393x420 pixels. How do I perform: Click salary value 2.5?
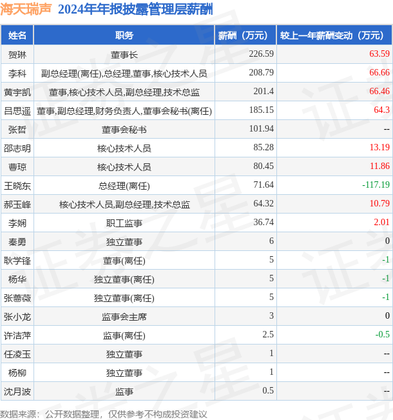268,334
